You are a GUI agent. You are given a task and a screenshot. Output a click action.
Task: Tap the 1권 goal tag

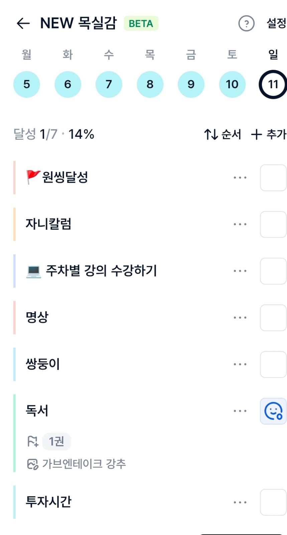56,441
